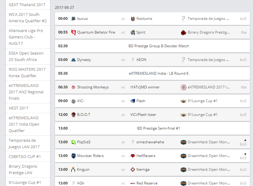The height and width of the screenshot is (186, 253).
Task: Open BD Prestige Group B Decider Match
Action: point(159,46)
